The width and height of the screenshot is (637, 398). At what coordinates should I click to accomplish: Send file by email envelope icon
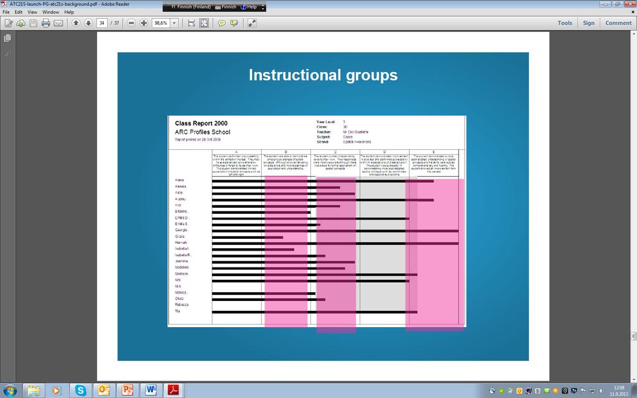58,23
